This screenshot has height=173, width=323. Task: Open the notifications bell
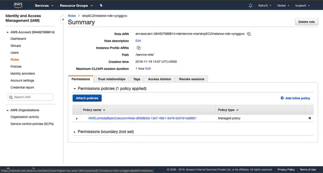point(250,6)
